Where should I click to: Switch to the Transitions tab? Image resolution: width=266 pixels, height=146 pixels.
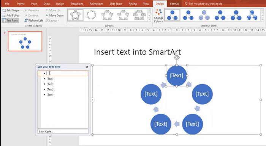(x=77, y=3)
